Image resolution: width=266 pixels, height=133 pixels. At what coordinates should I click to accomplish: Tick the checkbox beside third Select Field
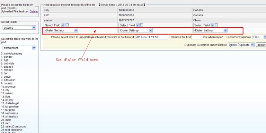[x=216, y=25]
